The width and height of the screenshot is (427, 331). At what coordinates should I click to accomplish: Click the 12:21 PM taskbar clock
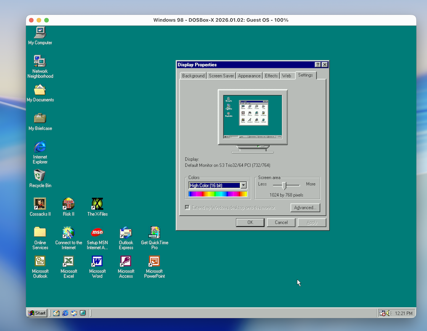click(x=403, y=313)
